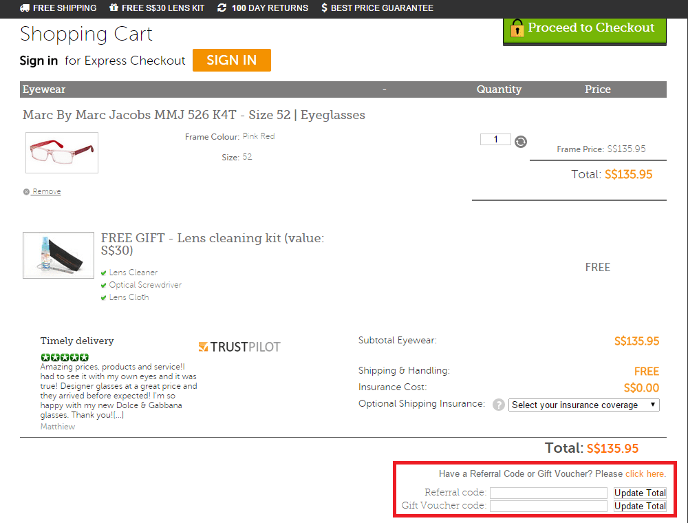Click the dollar icon beside BEST PRICE GUARANTEE
The height and width of the screenshot is (523, 688).
pos(324,8)
